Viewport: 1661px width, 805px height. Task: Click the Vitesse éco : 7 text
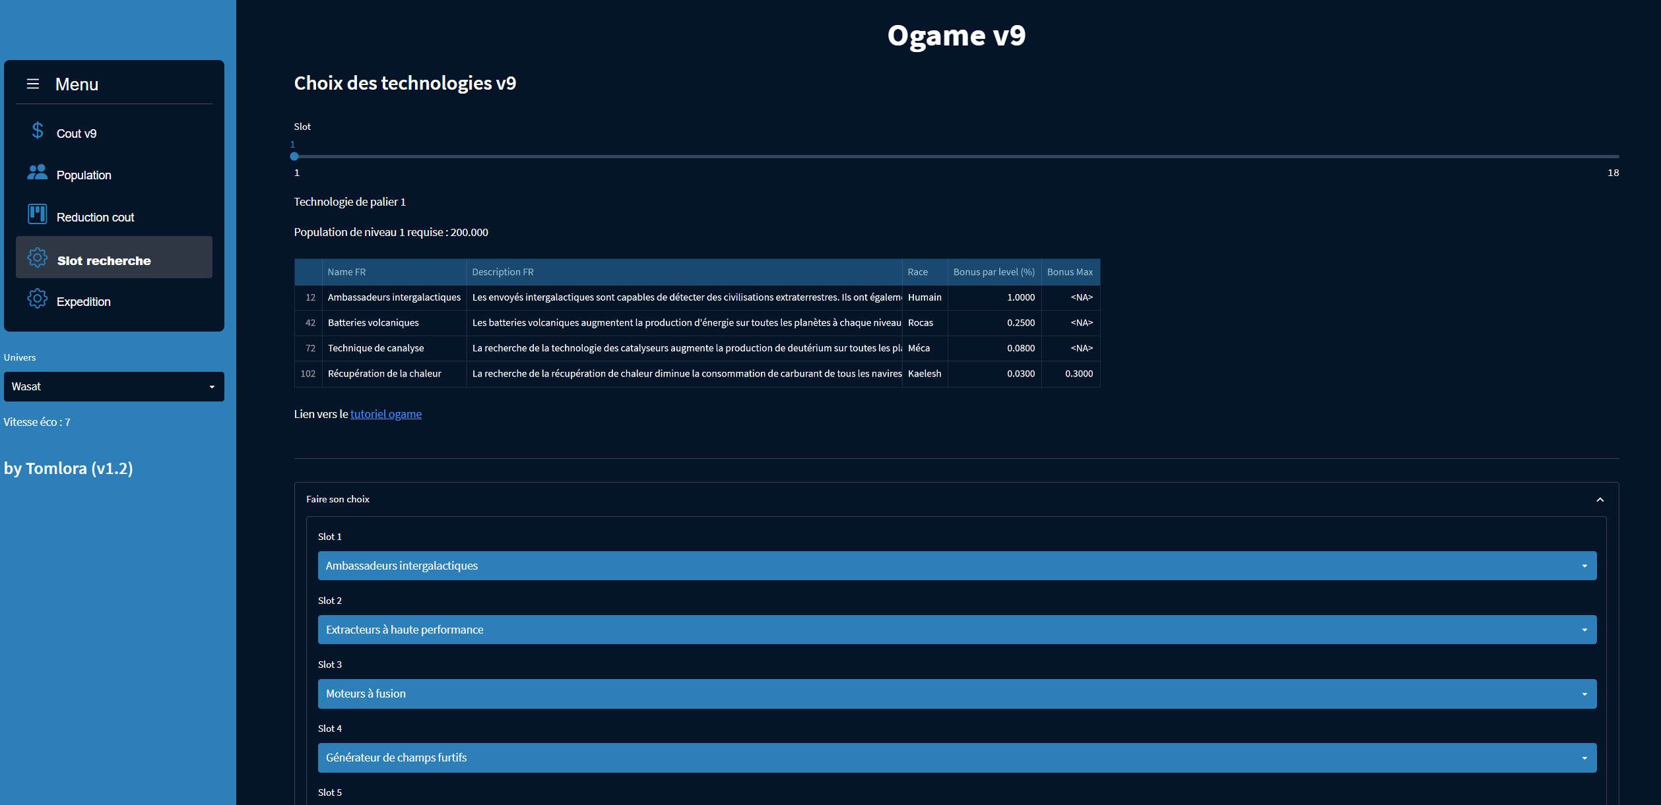(x=37, y=422)
